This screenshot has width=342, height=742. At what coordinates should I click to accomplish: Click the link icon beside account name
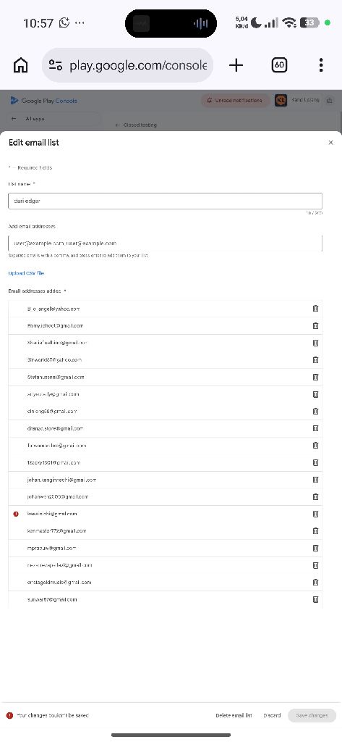[330, 100]
